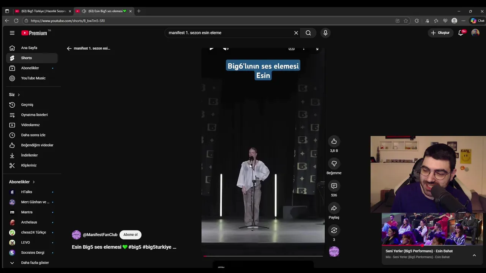Bookmark page with the star icon

[406, 21]
